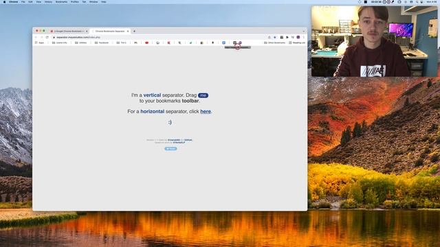The height and width of the screenshot is (247, 440).
Task: Follow the 'here' horizontal separator link
Action: click(x=206, y=111)
